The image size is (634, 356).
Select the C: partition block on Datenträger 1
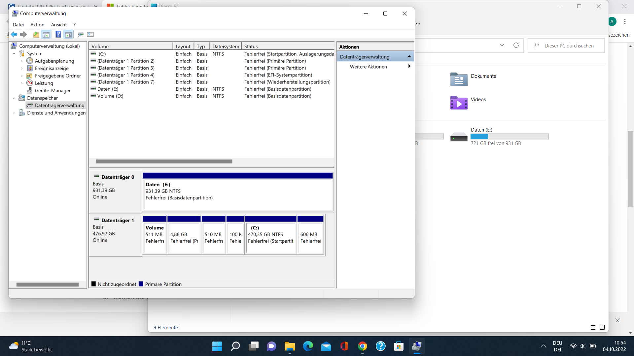click(x=270, y=237)
